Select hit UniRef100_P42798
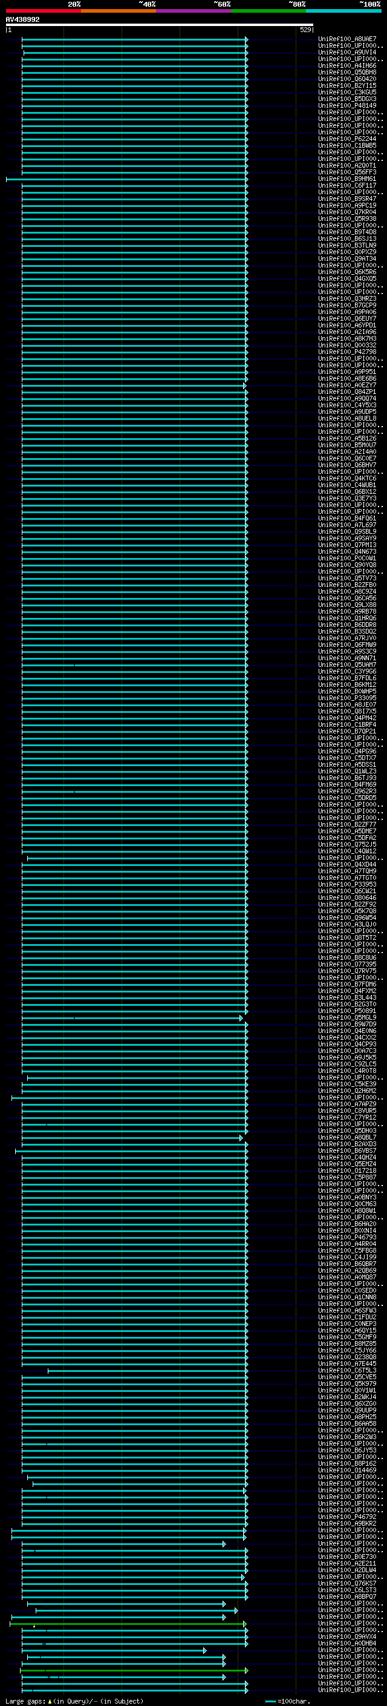Screen dimensions: 387x1706 pos(347,352)
